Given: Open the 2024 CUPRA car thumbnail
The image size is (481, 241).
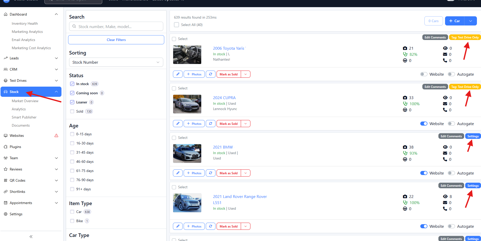Looking at the screenshot, I should click(x=187, y=104).
